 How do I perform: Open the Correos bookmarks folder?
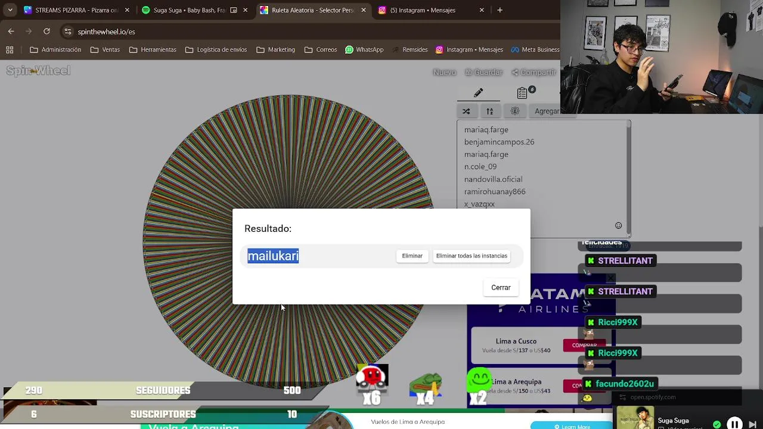321,49
